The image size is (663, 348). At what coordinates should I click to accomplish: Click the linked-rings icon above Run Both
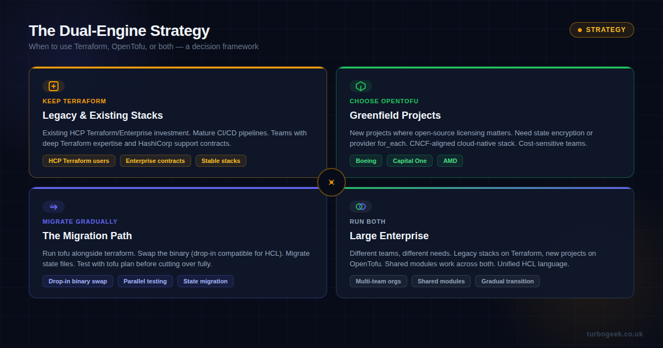tap(360, 207)
